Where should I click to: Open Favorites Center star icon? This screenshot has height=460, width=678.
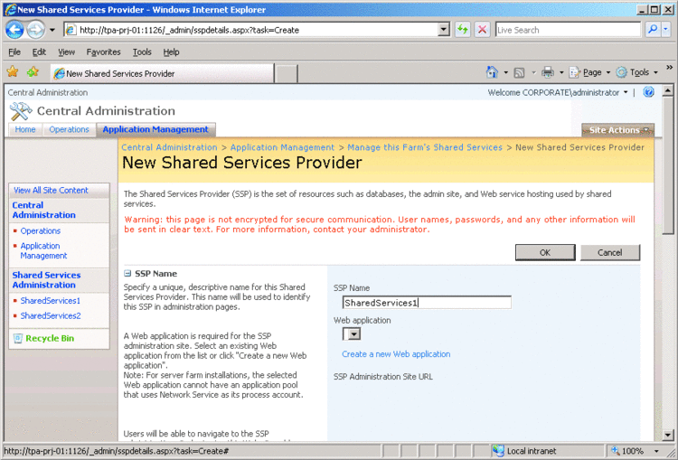tap(13, 71)
